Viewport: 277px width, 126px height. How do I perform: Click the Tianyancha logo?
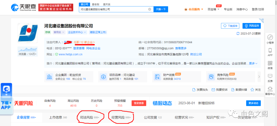[x=24, y=7]
